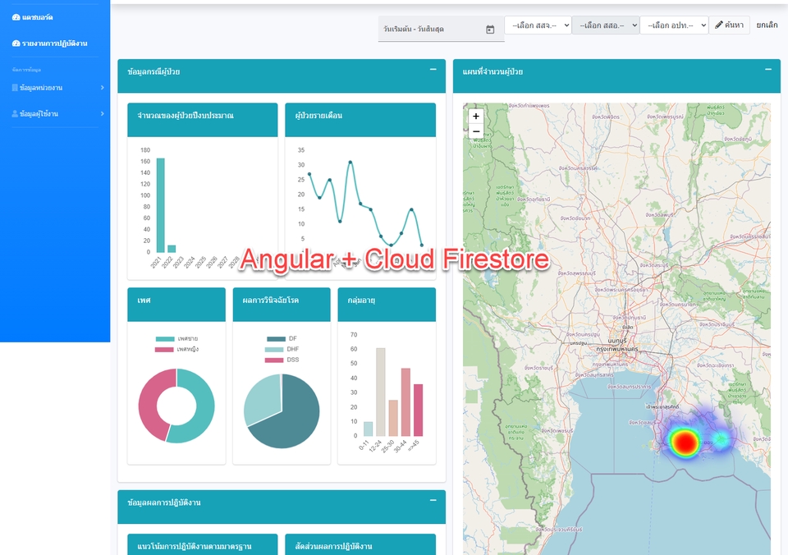Open the เลือก สสอ. dropdown
The height and width of the screenshot is (555, 788).
[x=605, y=25]
